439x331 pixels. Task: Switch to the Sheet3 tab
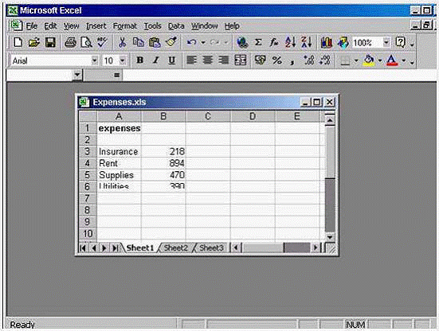211,248
